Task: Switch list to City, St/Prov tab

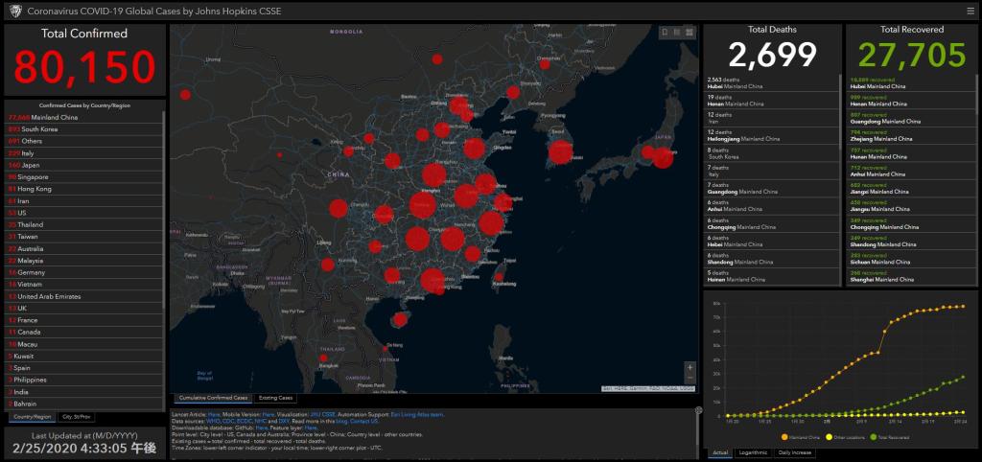Action: (76, 417)
